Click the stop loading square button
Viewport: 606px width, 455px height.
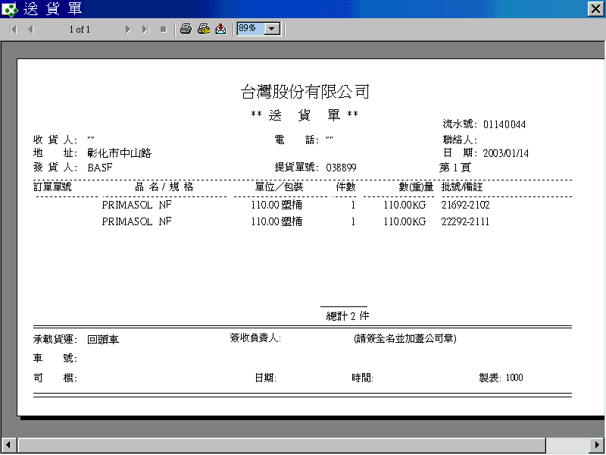tap(164, 30)
